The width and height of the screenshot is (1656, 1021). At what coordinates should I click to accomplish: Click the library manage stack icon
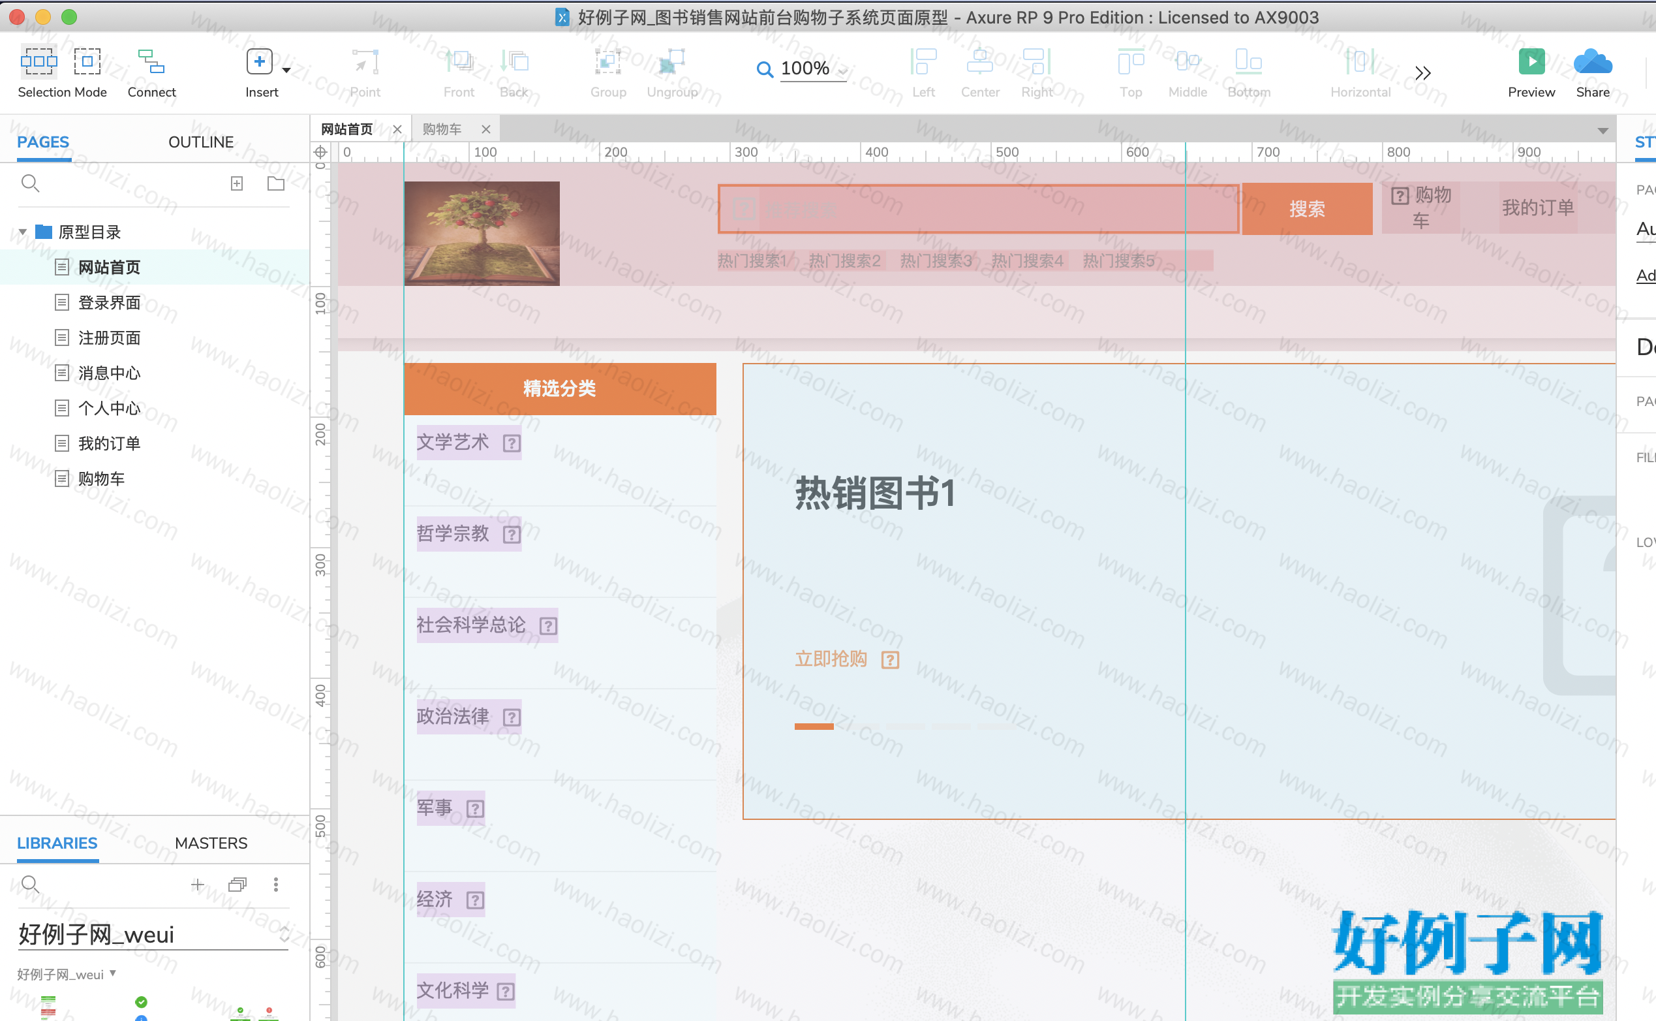point(238,885)
